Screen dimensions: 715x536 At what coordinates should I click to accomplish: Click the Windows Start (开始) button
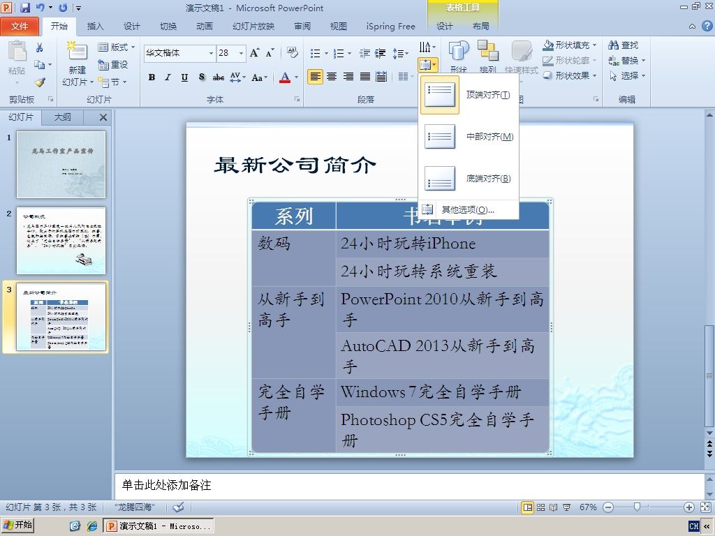[17, 525]
